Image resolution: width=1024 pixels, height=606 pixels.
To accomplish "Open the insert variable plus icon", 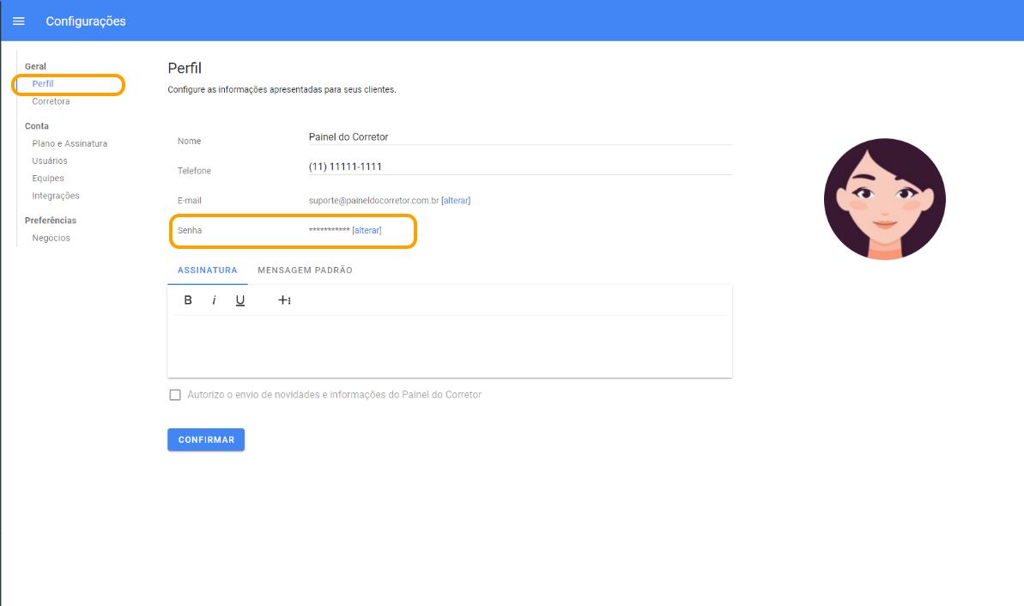I will click(284, 300).
